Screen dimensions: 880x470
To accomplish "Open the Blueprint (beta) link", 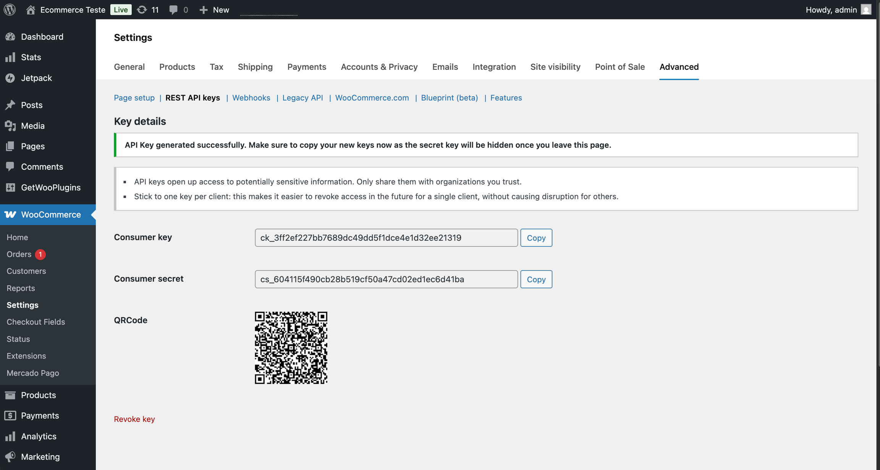I will coord(450,98).
